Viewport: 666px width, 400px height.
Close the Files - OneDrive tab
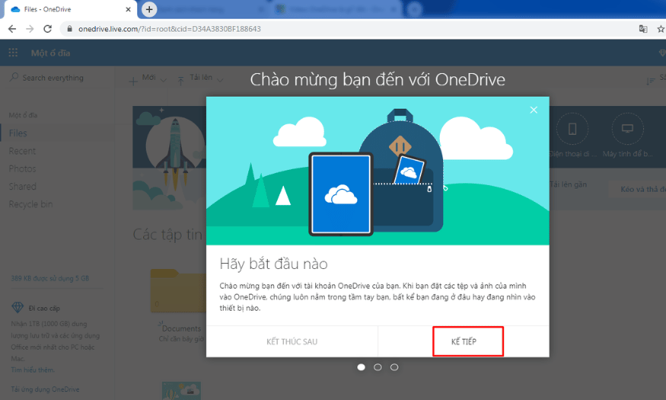(128, 9)
